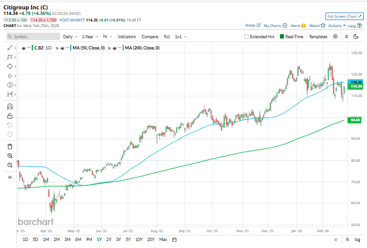
Task: Open the Indicators menu
Action: (127, 36)
